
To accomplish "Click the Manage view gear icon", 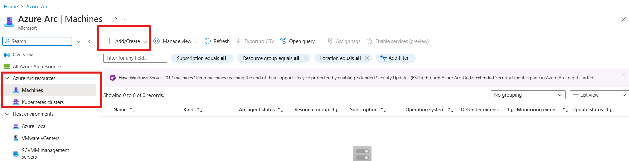I will 156,41.
